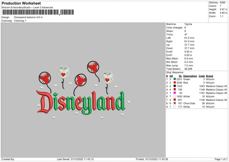The width and height of the screenshot is (229, 162).
Task: Click the white swatch beside 117 White
Action: pyautogui.click(x=175, y=107)
